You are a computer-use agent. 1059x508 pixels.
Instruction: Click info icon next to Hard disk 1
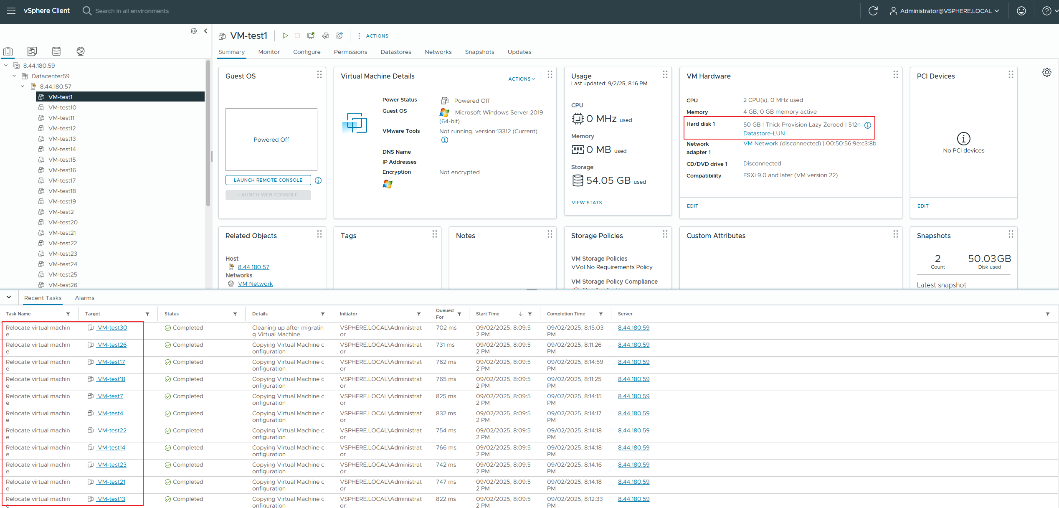coord(868,125)
